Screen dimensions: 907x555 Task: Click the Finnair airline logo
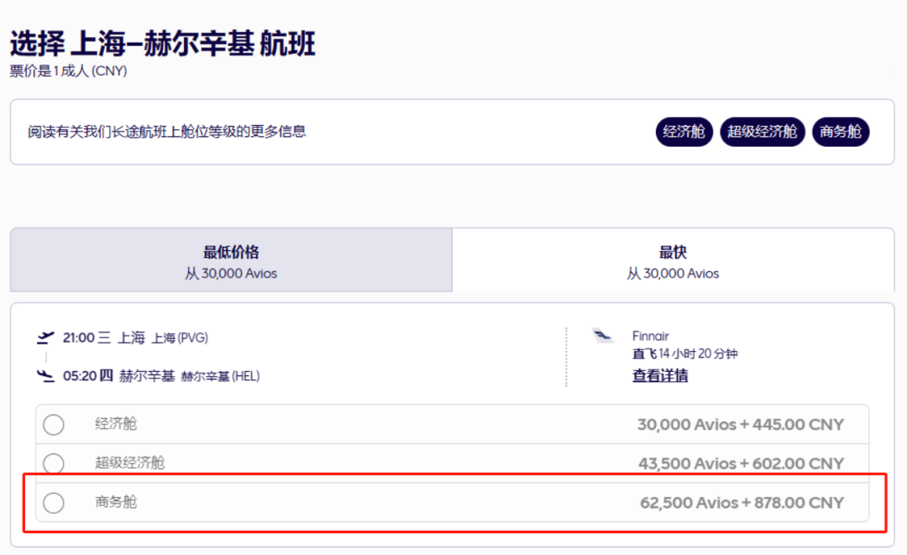click(603, 335)
